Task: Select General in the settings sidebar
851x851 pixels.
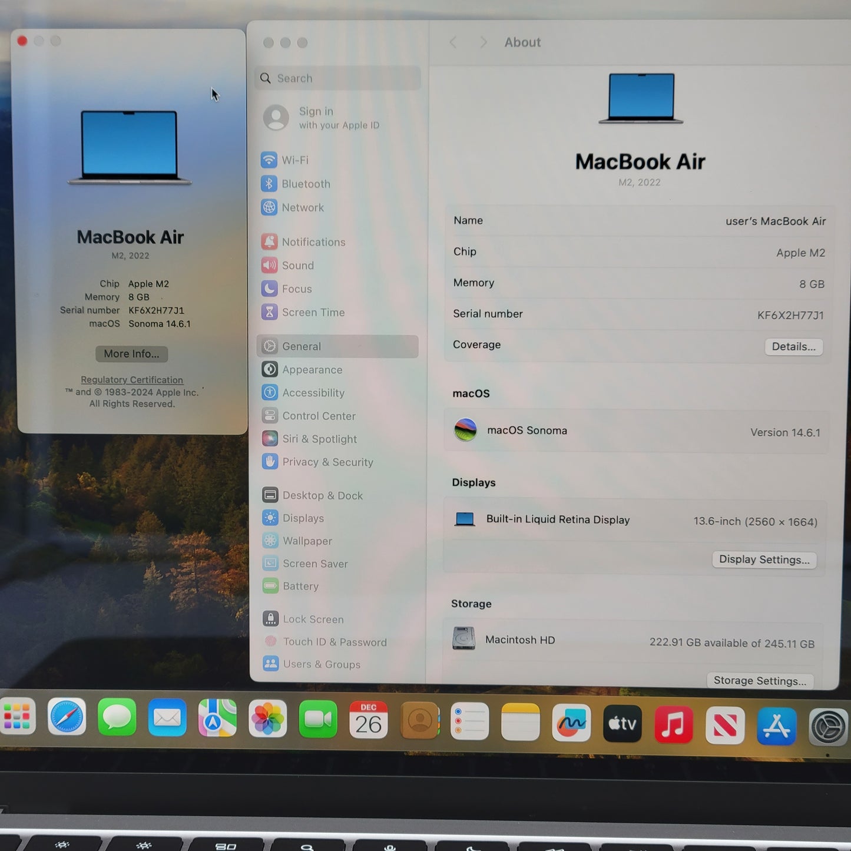Action: point(302,346)
